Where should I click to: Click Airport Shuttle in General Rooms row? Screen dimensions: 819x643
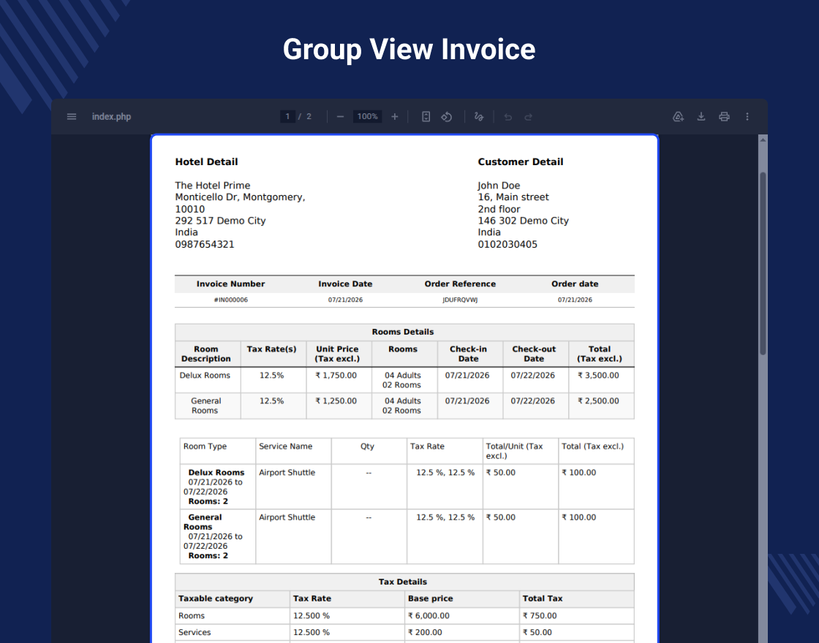point(287,517)
